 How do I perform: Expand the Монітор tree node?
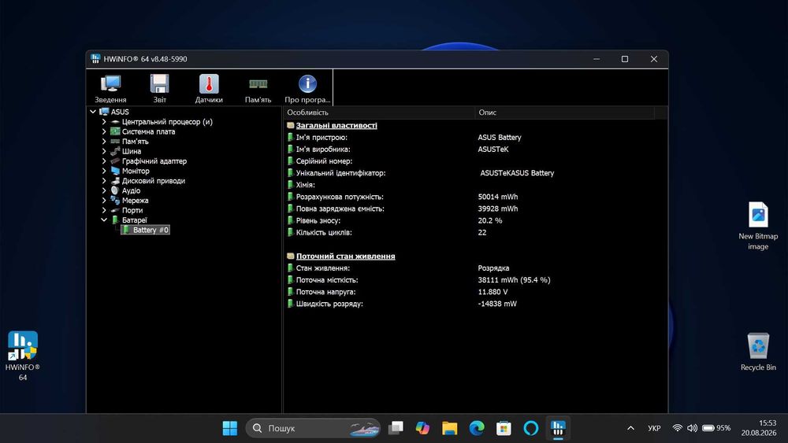coord(104,171)
